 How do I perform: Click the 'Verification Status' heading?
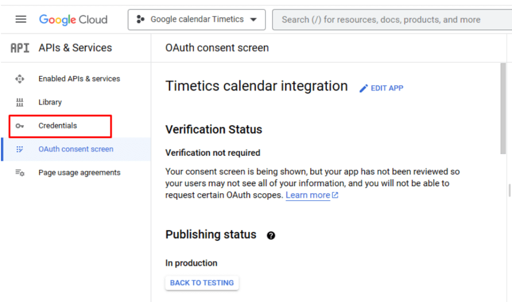[x=214, y=129]
